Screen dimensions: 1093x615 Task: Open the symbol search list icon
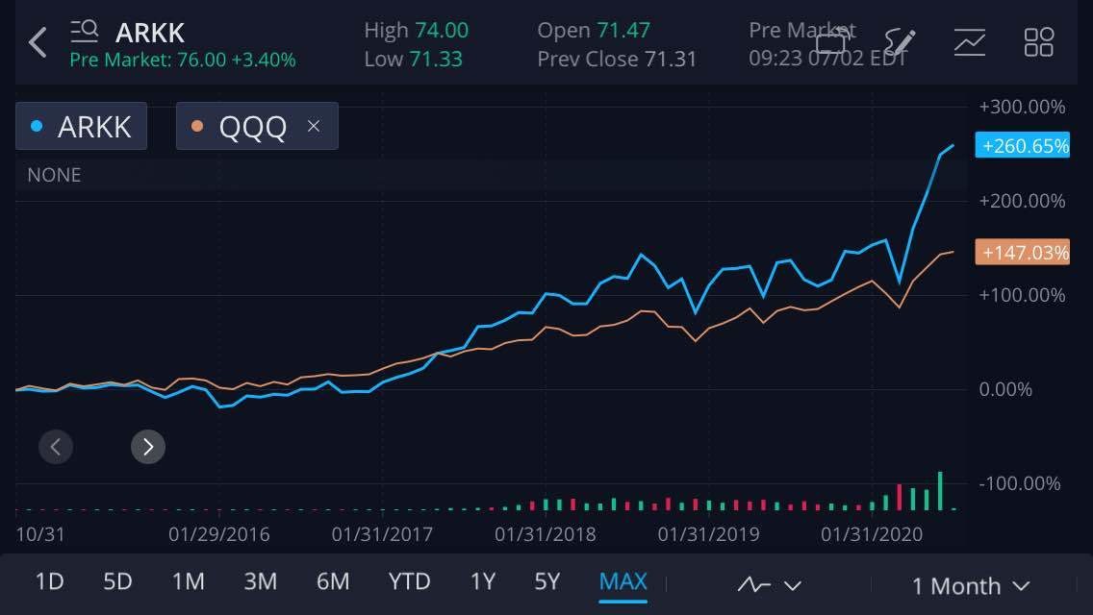[85, 32]
